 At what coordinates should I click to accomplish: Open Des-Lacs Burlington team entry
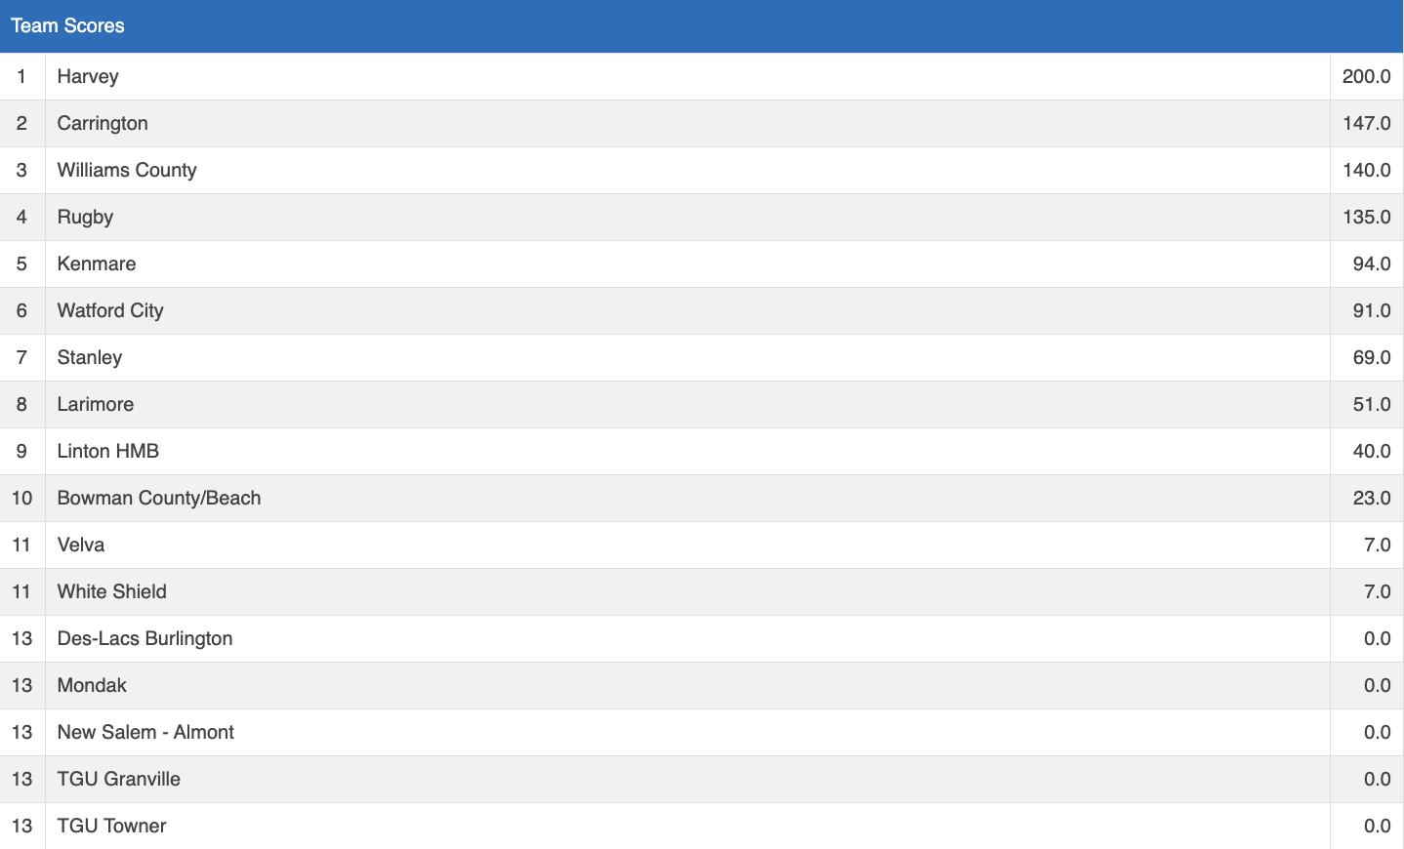[x=145, y=638]
